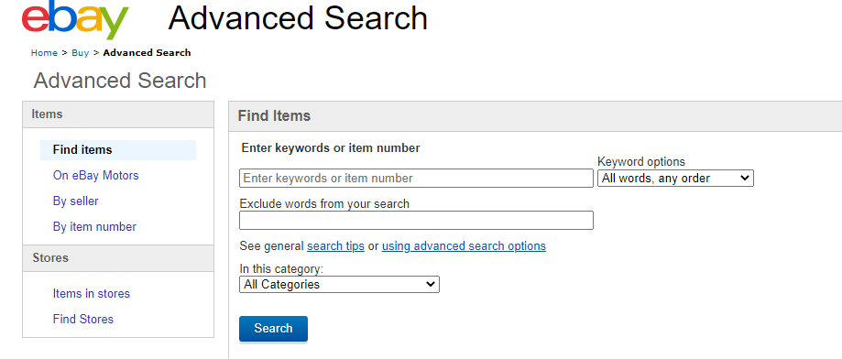Open using advanced search options link
Image resolution: width=842 pixels, height=359 pixels.
pyautogui.click(x=464, y=245)
